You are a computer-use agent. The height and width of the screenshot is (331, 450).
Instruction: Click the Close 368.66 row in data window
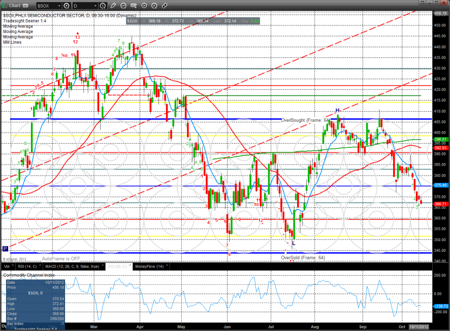click(x=36, y=314)
